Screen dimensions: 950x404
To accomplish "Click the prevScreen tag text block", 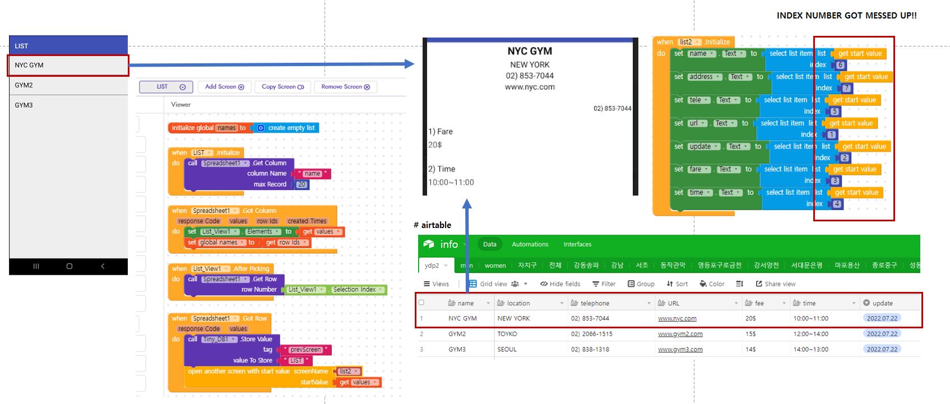I will click(x=305, y=350).
